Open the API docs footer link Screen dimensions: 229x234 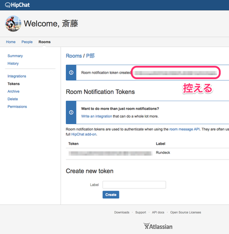(158, 213)
